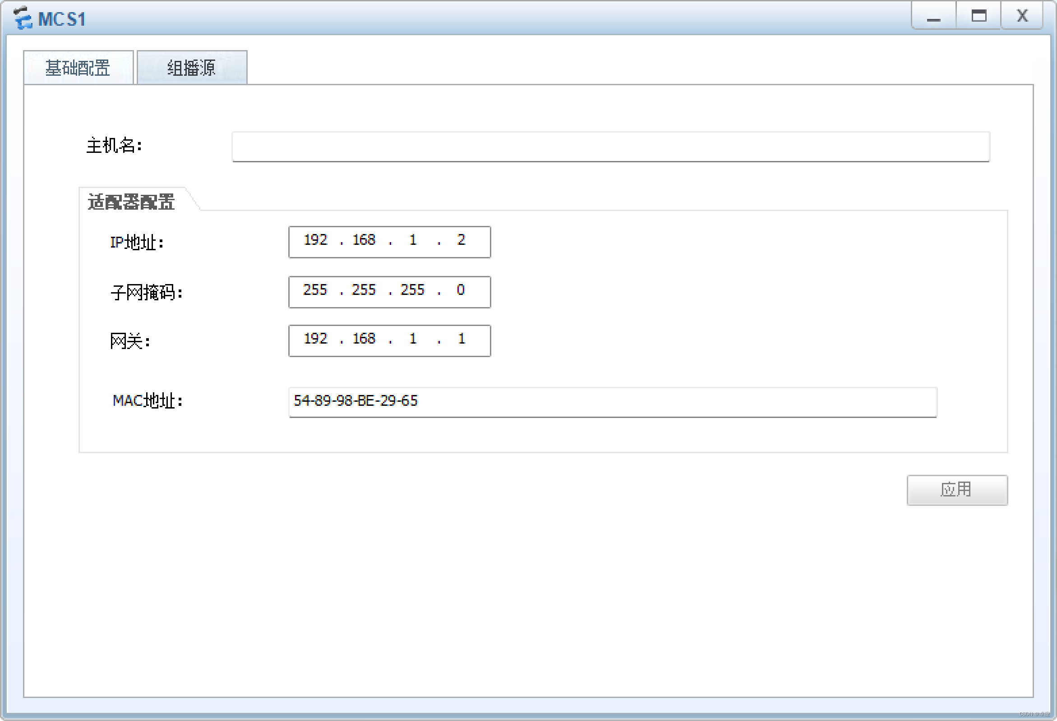Open the 组播源 tab

[191, 68]
